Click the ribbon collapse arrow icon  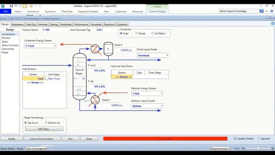[266, 11]
